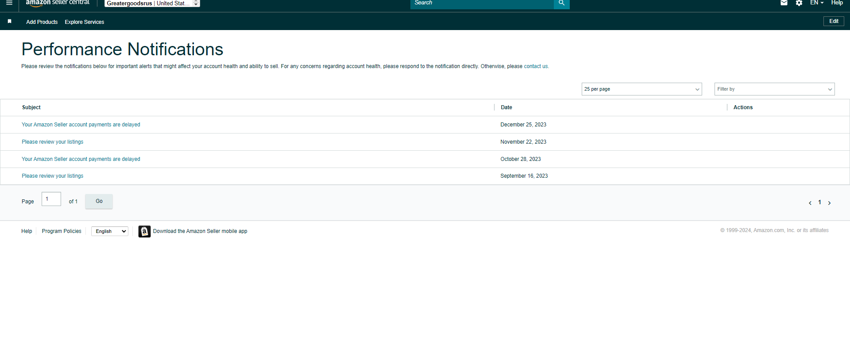Open the contact us link
850x351 pixels.
[536, 66]
